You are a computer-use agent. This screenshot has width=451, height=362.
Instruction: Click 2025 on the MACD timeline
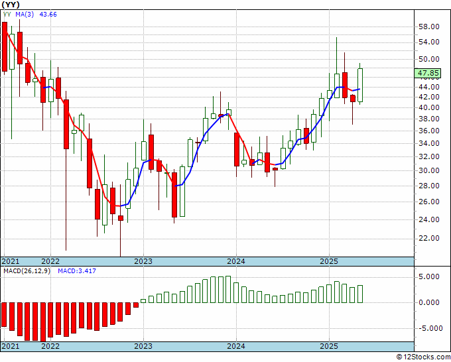[x=329, y=346]
